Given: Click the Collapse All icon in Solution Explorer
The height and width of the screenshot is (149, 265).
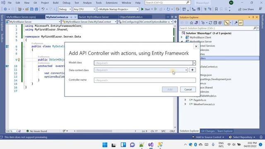Looking at the screenshot, I should click(x=215, y=23).
